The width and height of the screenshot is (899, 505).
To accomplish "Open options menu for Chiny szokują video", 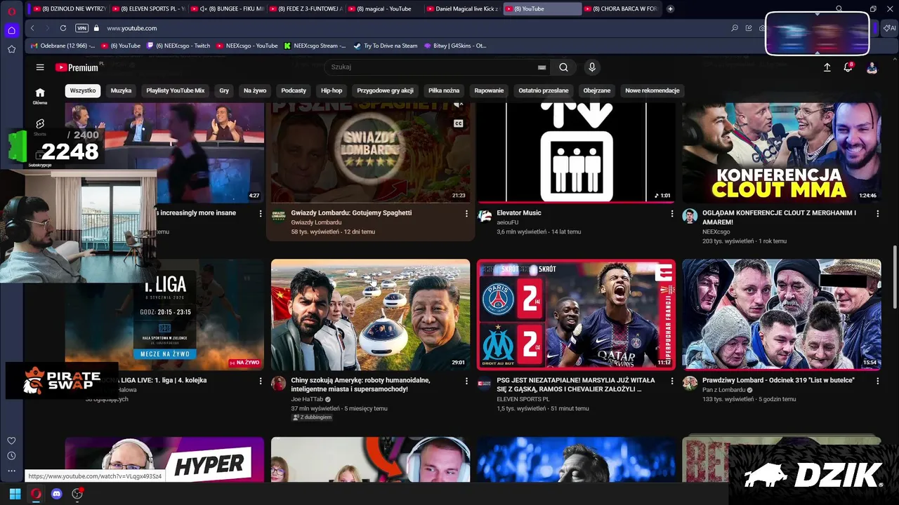I will click(466, 381).
